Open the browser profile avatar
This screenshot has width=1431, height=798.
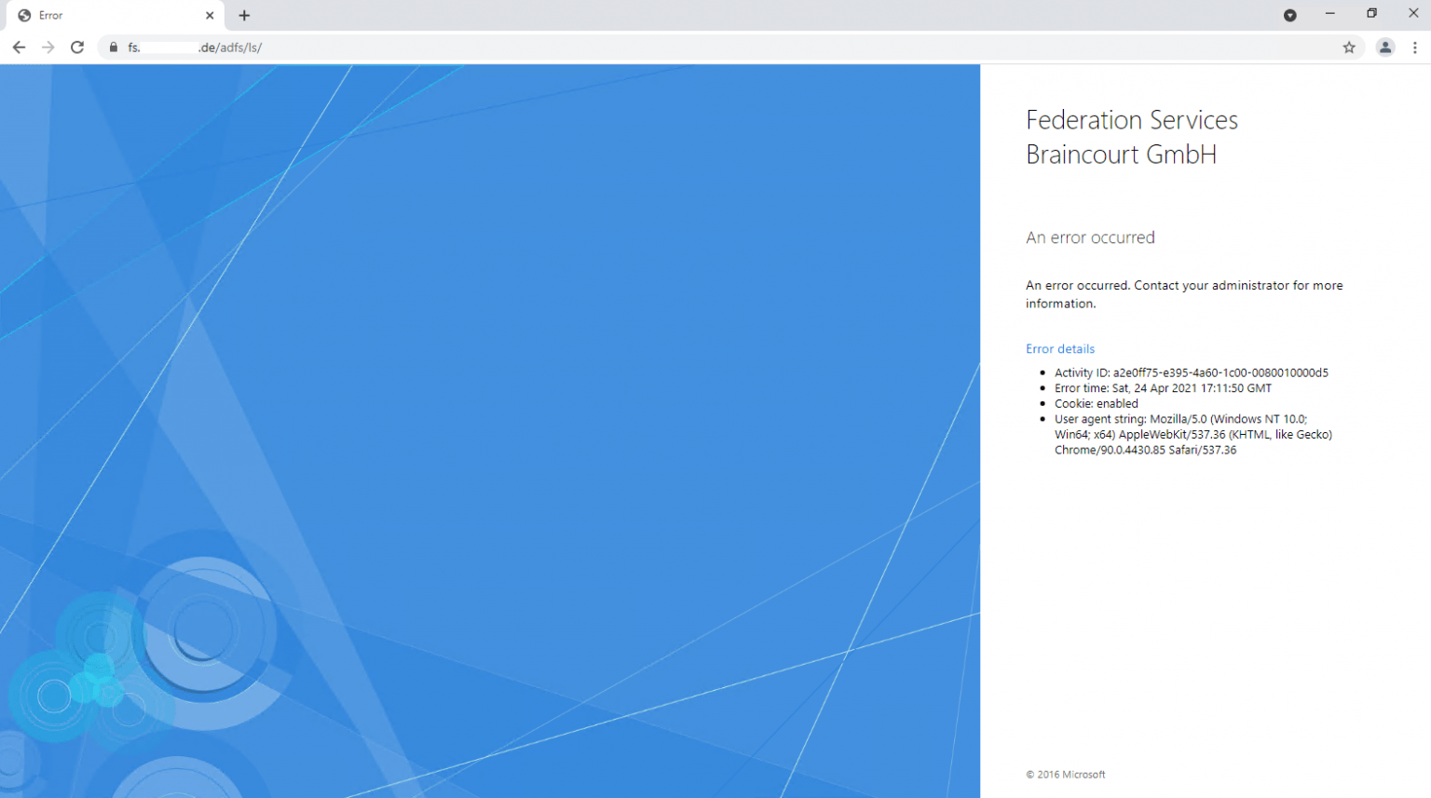click(1385, 47)
